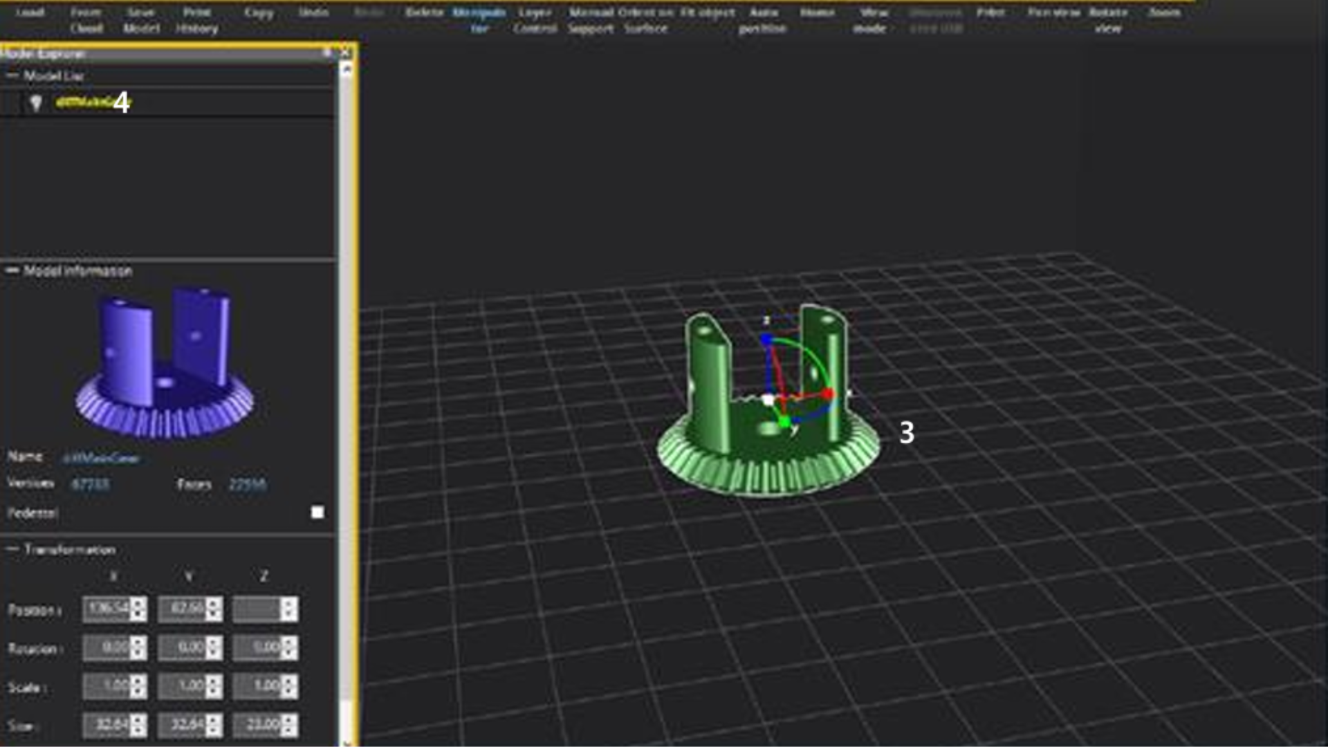Viewport: 1328px width, 747px height.
Task: Click the blue gear thumbnail preview
Action: click(x=165, y=365)
